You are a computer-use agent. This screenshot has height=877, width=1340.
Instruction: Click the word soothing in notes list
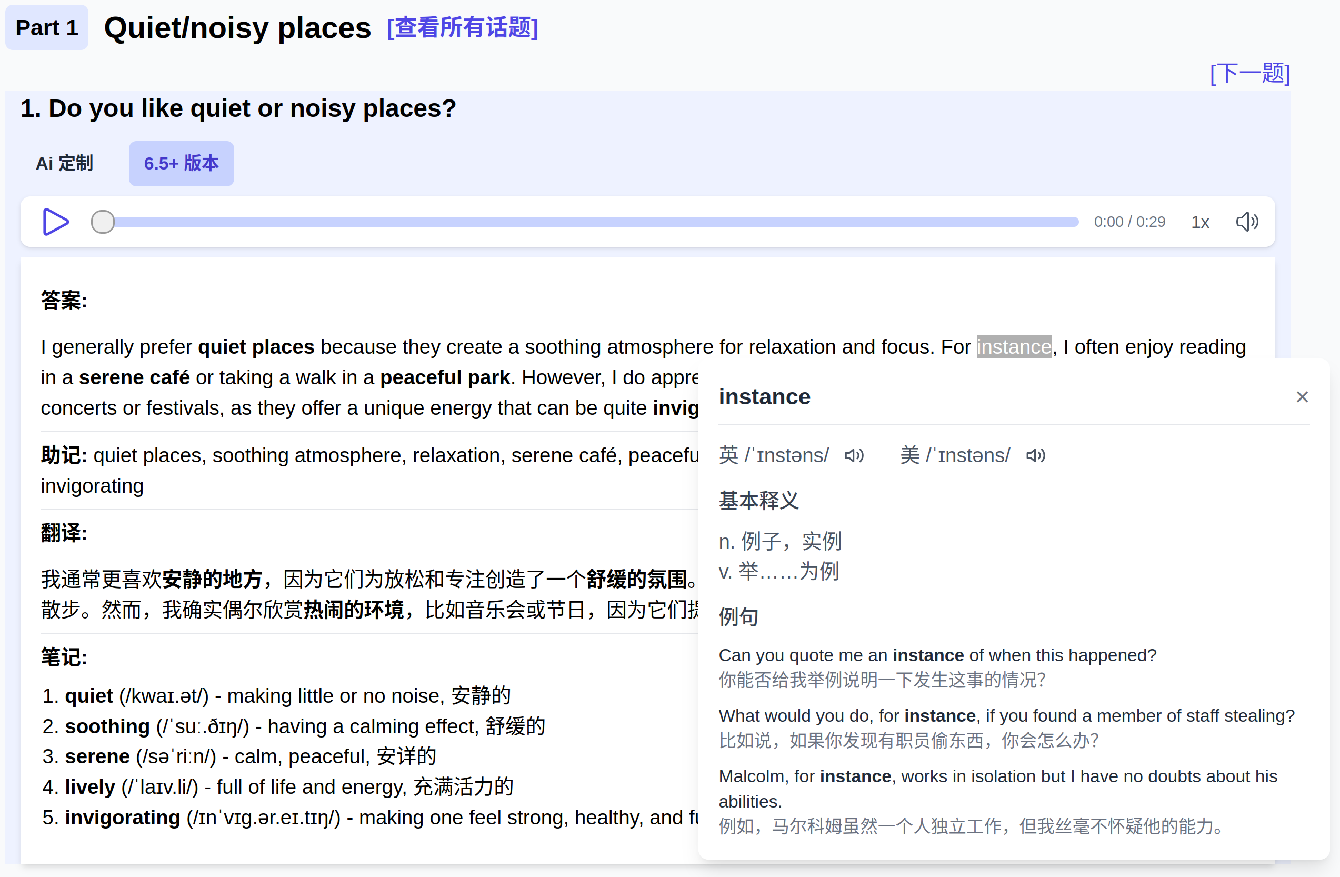[x=107, y=726]
